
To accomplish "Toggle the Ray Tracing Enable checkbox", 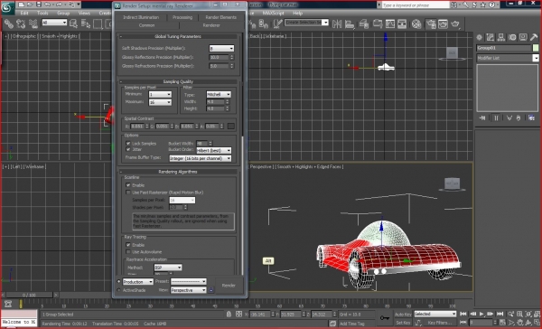I will 128,245.
